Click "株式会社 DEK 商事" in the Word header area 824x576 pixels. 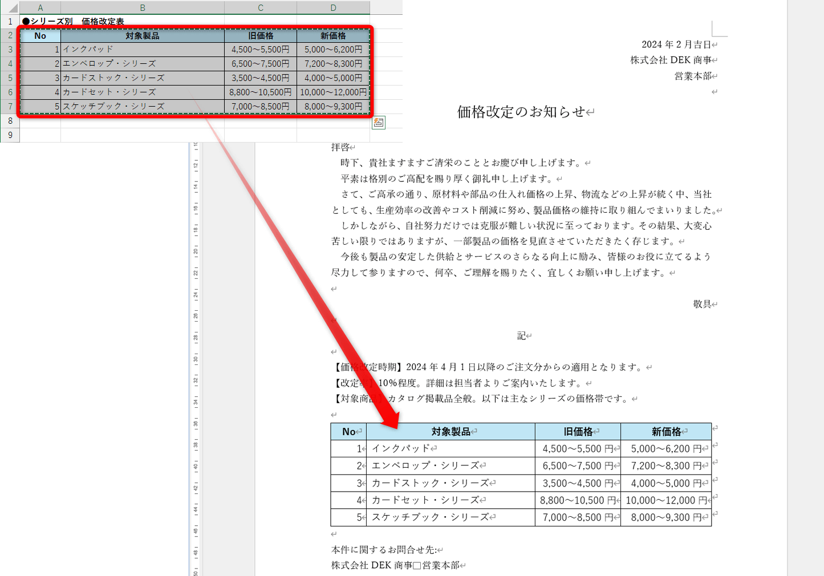coord(671,60)
